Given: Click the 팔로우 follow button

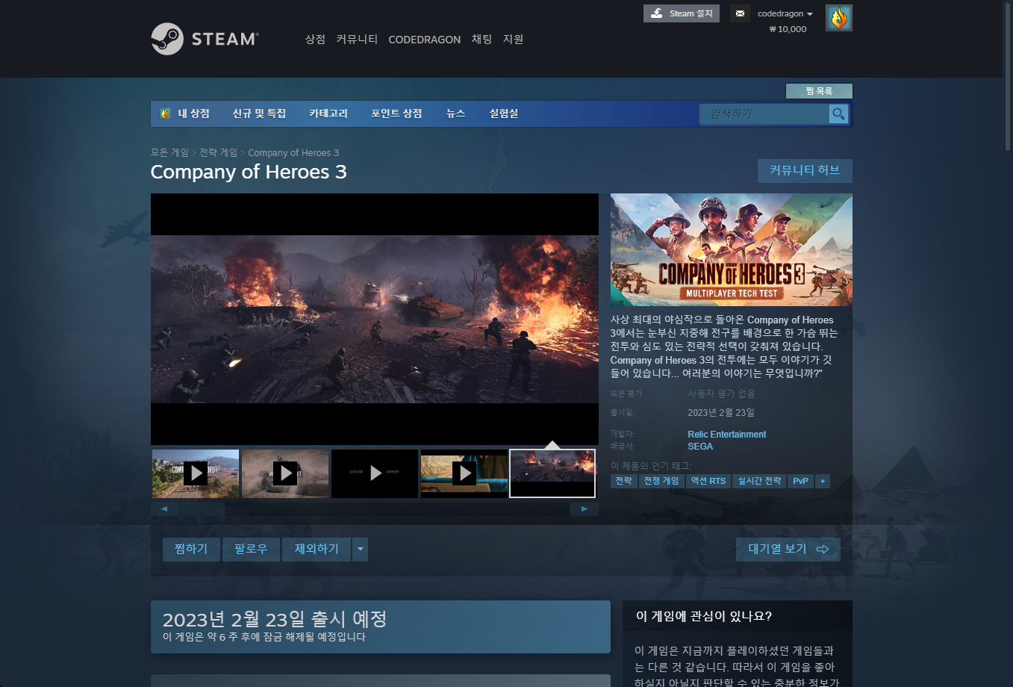Looking at the screenshot, I should (251, 550).
